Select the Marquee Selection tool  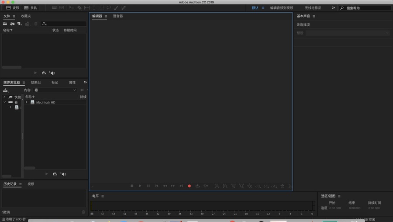(x=101, y=8)
